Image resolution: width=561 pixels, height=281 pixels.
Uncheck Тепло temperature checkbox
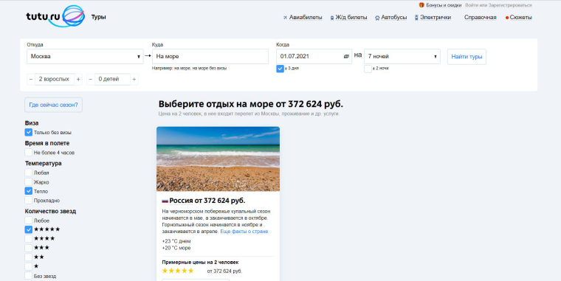[x=29, y=191]
